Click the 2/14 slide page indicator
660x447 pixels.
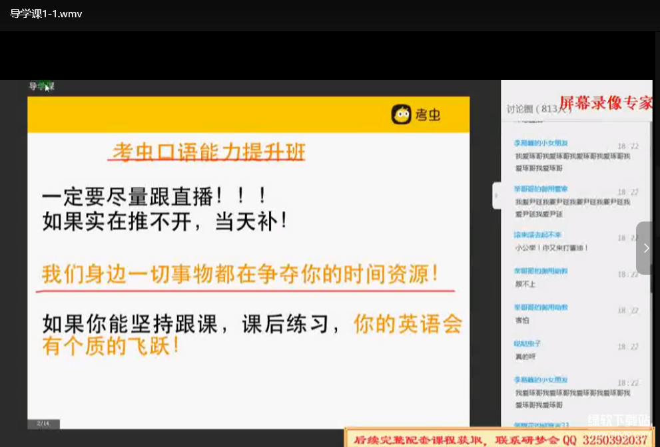click(43, 424)
